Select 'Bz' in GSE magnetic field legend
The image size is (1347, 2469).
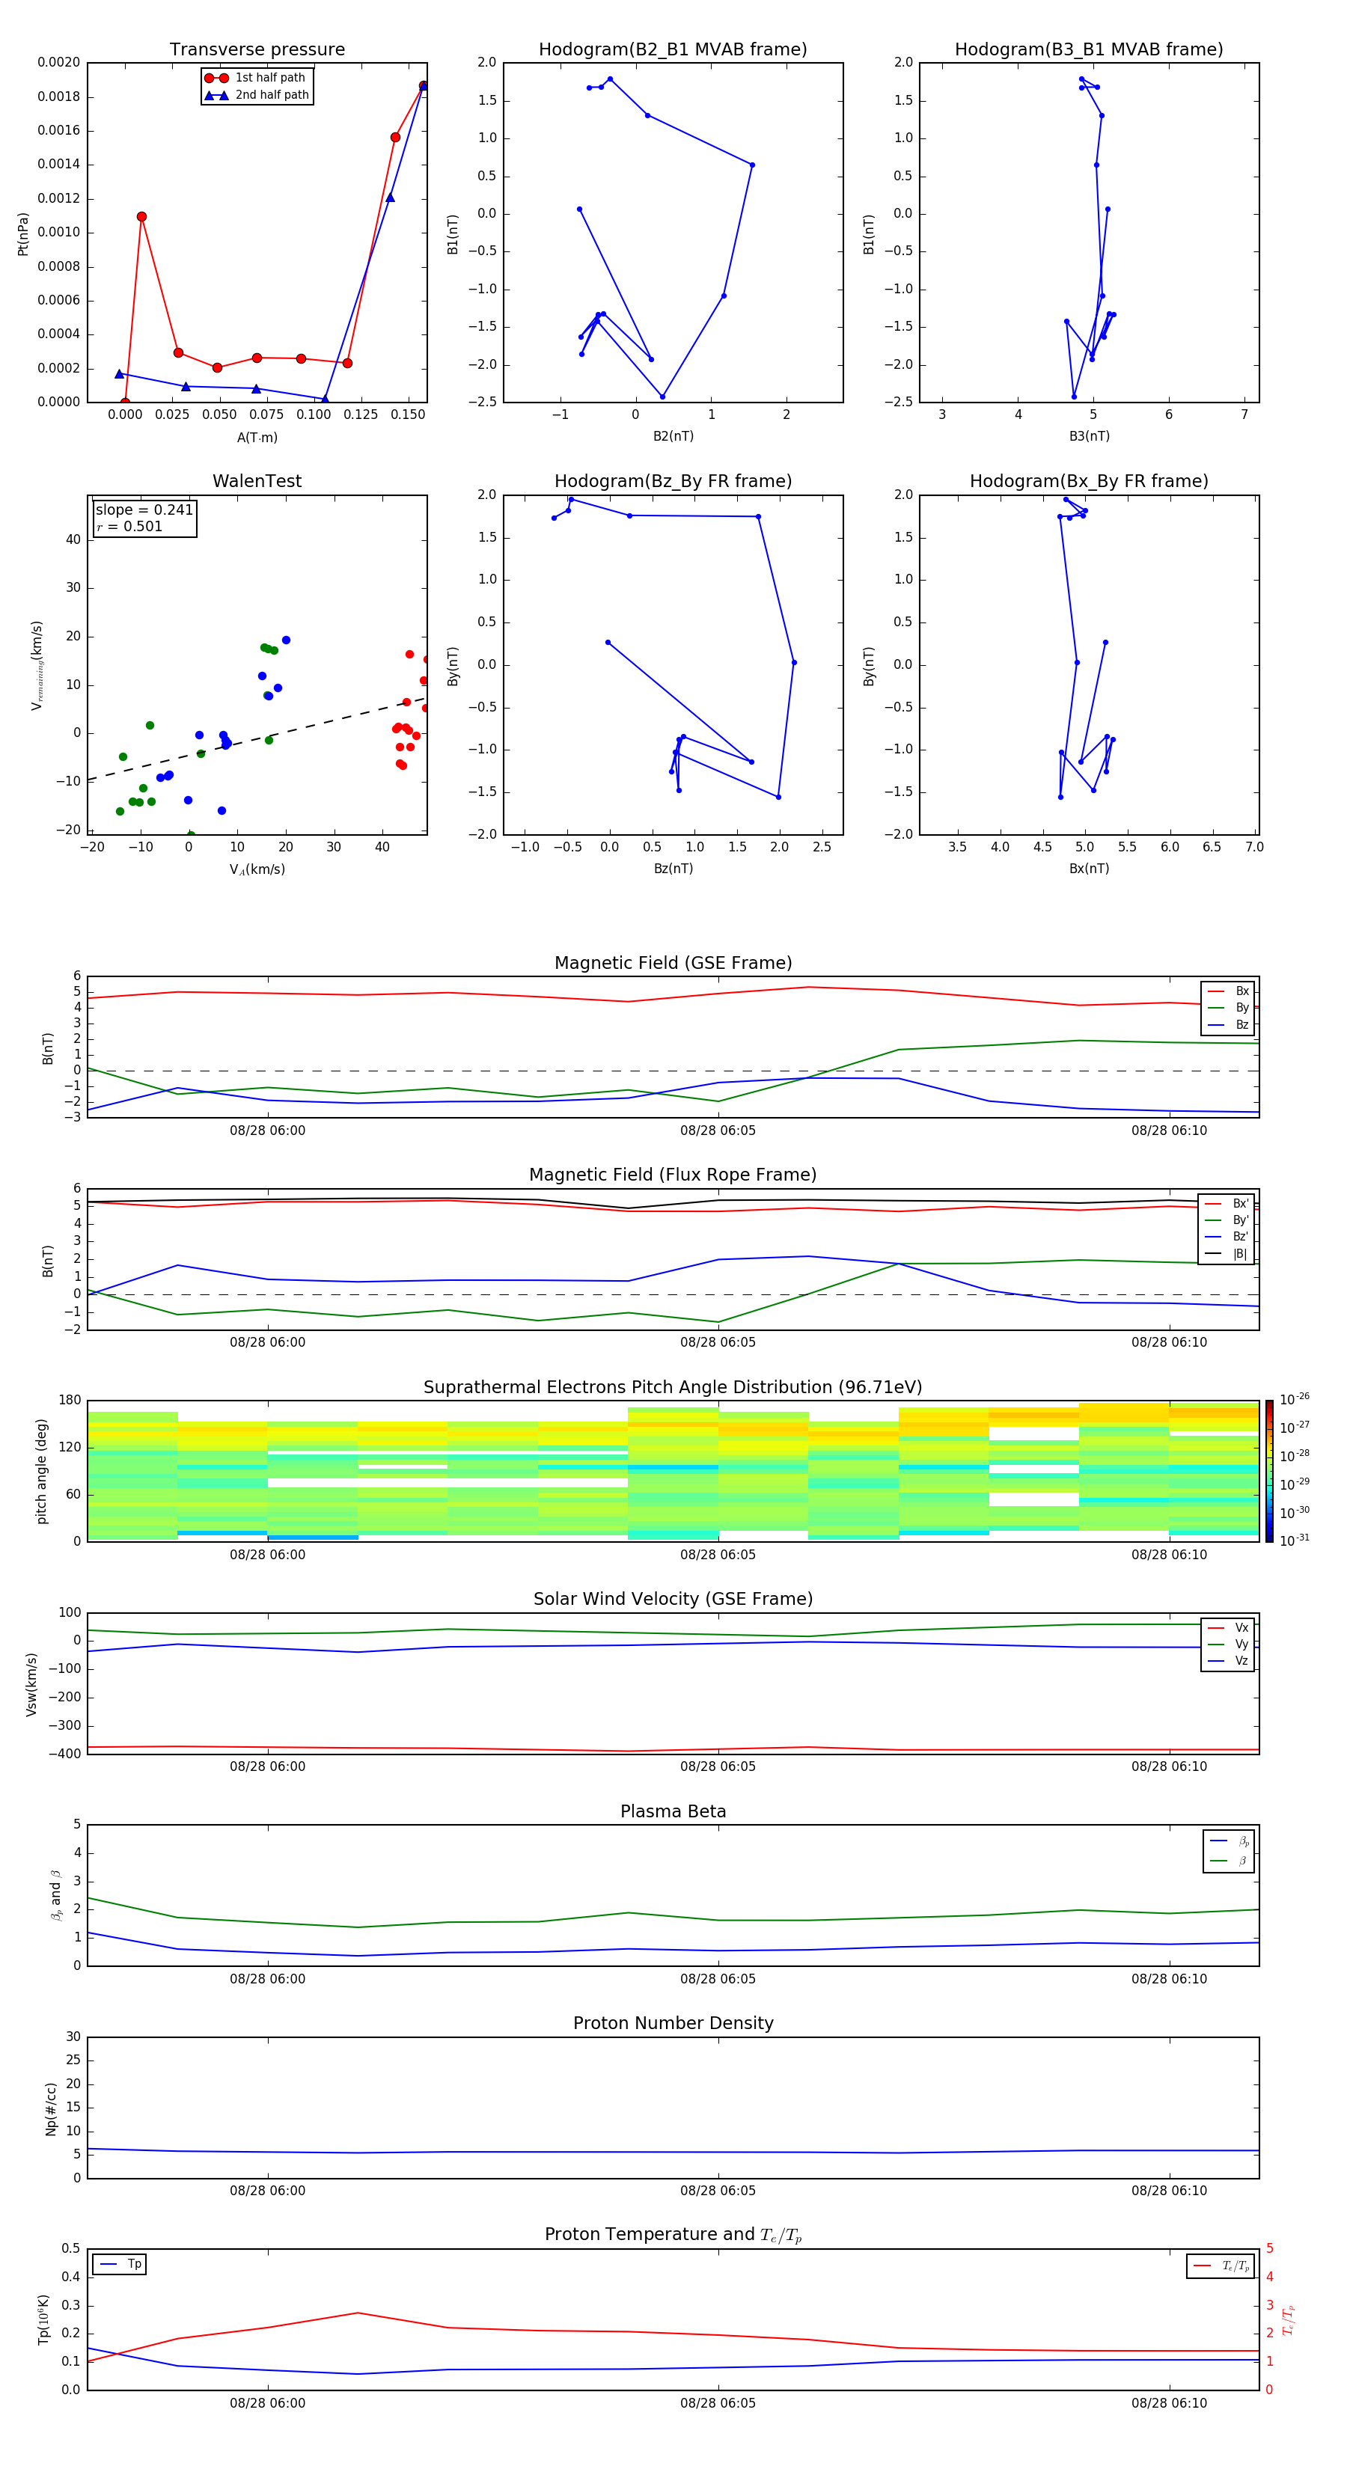pyautogui.click(x=1229, y=1024)
